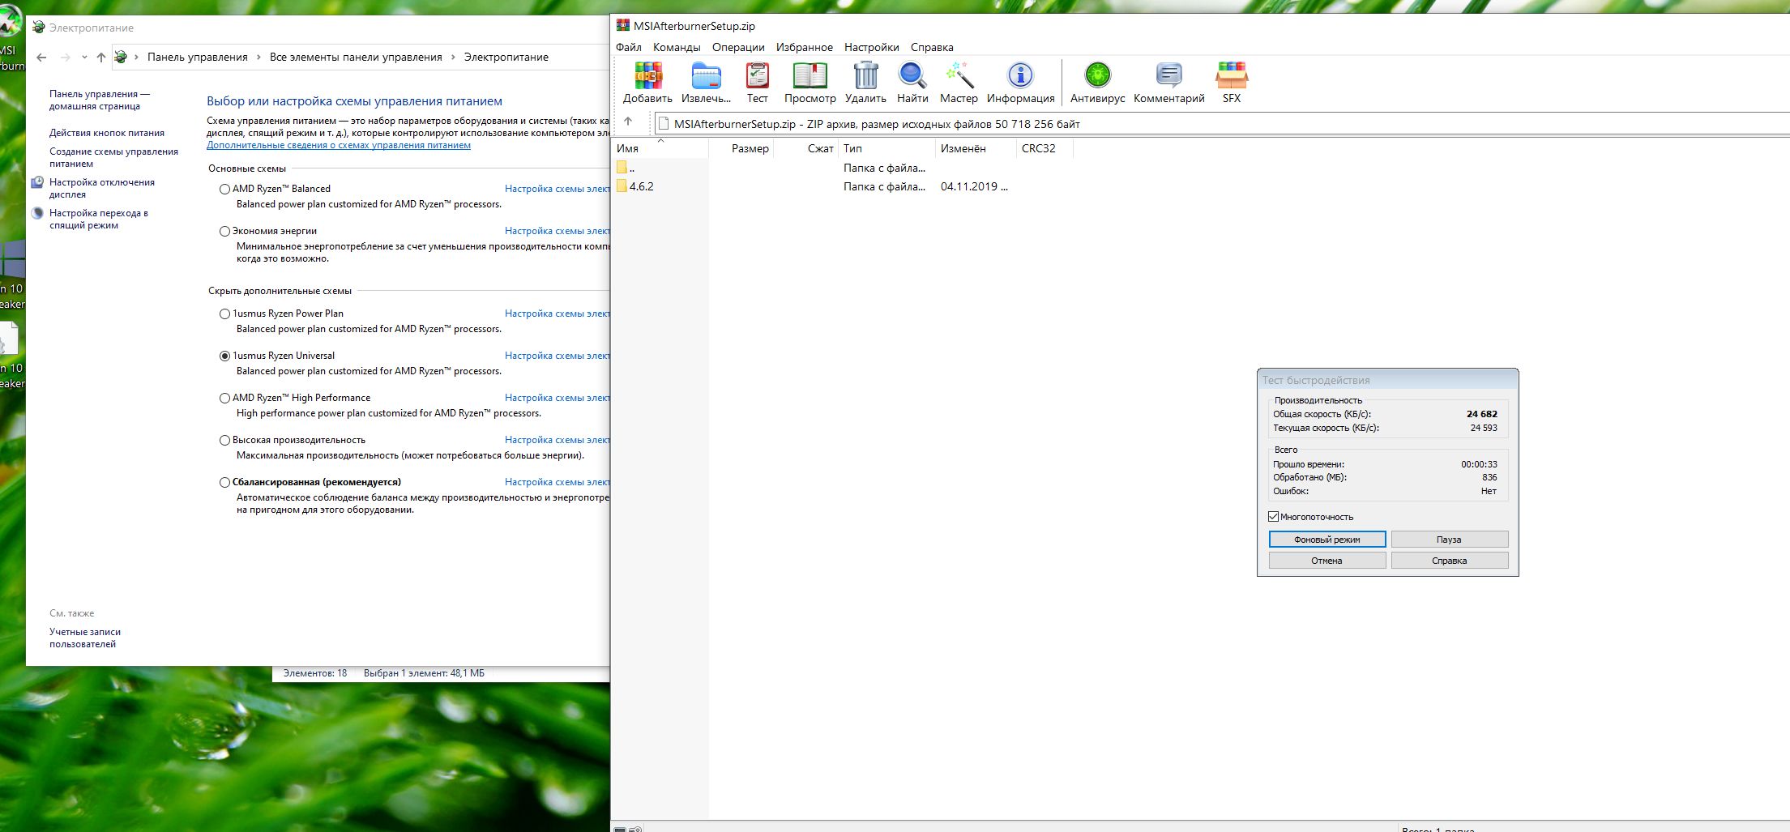Collapse the Скрыть дополнительные схемы section
This screenshot has width=1790, height=832.
(x=280, y=291)
